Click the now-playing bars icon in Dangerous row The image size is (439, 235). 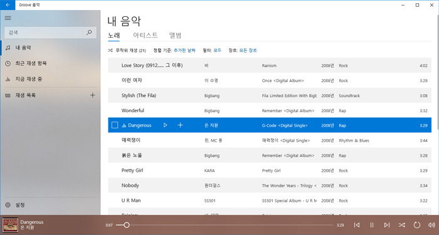pyautogui.click(x=124, y=125)
